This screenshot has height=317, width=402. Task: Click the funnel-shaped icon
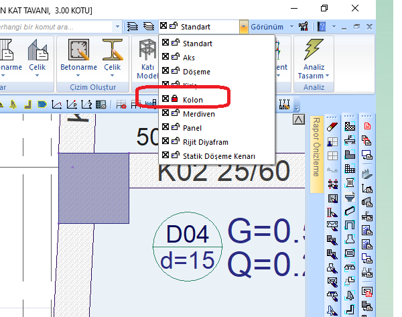[350, 197]
